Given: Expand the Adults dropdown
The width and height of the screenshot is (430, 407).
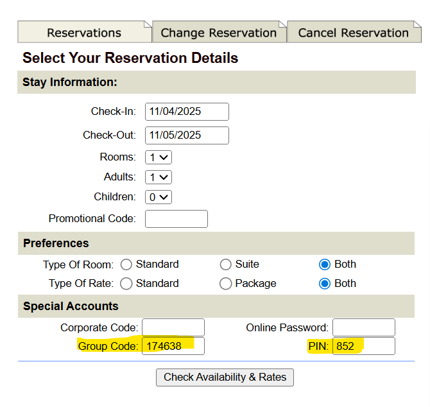Looking at the screenshot, I should pos(159,177).
